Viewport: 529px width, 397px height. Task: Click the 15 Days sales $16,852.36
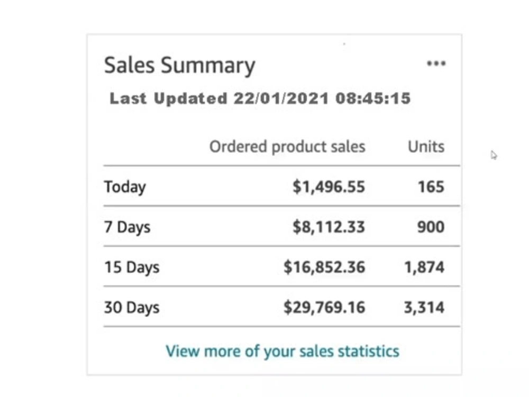point(324,267)
